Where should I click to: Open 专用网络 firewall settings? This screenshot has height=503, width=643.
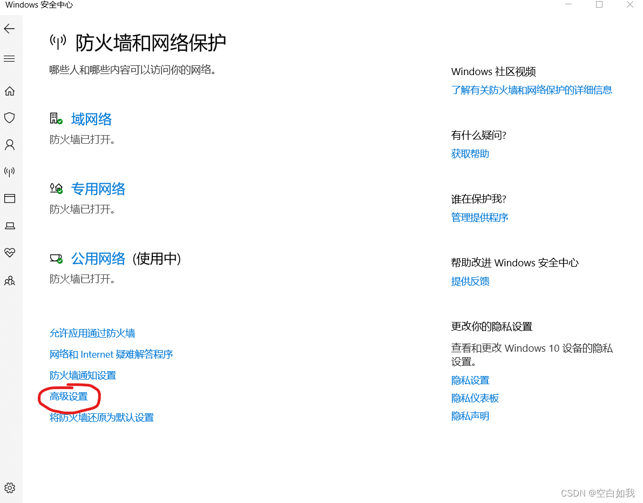98,189
